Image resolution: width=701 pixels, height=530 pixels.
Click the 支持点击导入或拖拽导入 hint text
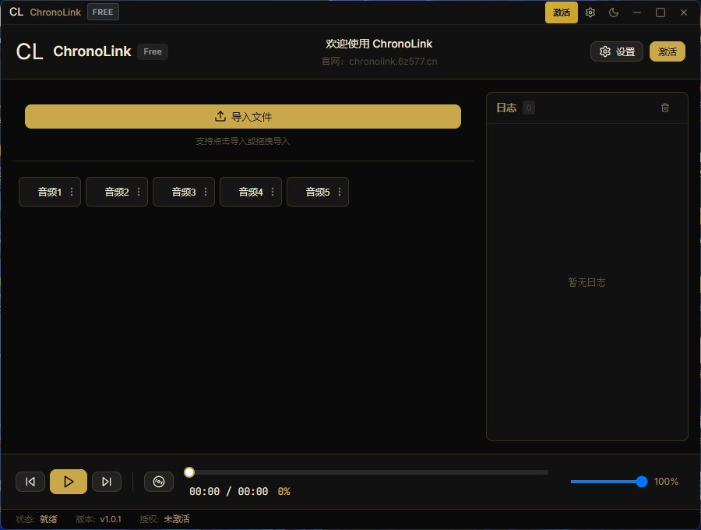point(243,141)
